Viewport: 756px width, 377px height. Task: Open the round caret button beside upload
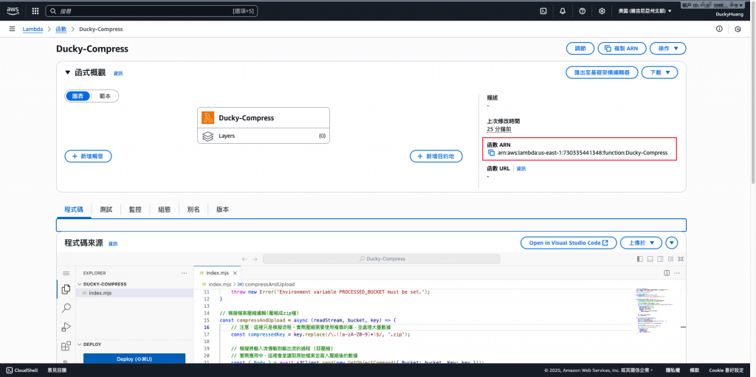point(672,243)
